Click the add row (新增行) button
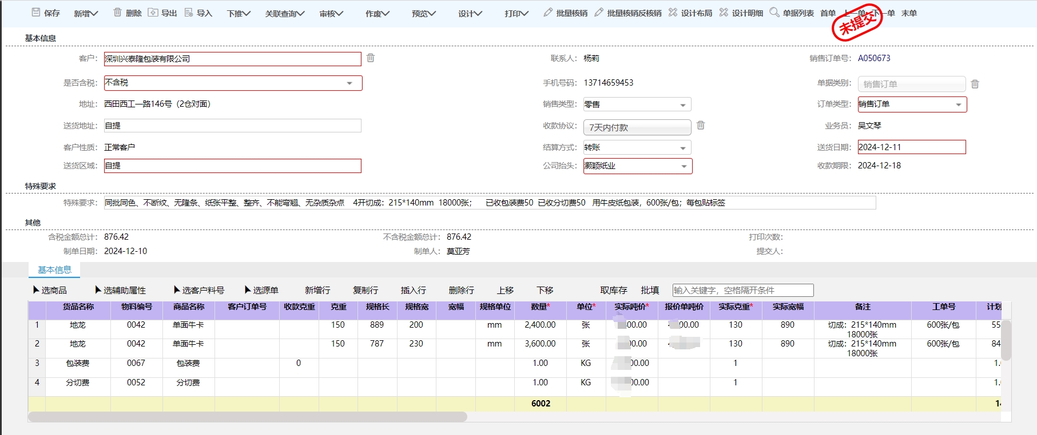1037x435 pixels. [x=317, y=291]
